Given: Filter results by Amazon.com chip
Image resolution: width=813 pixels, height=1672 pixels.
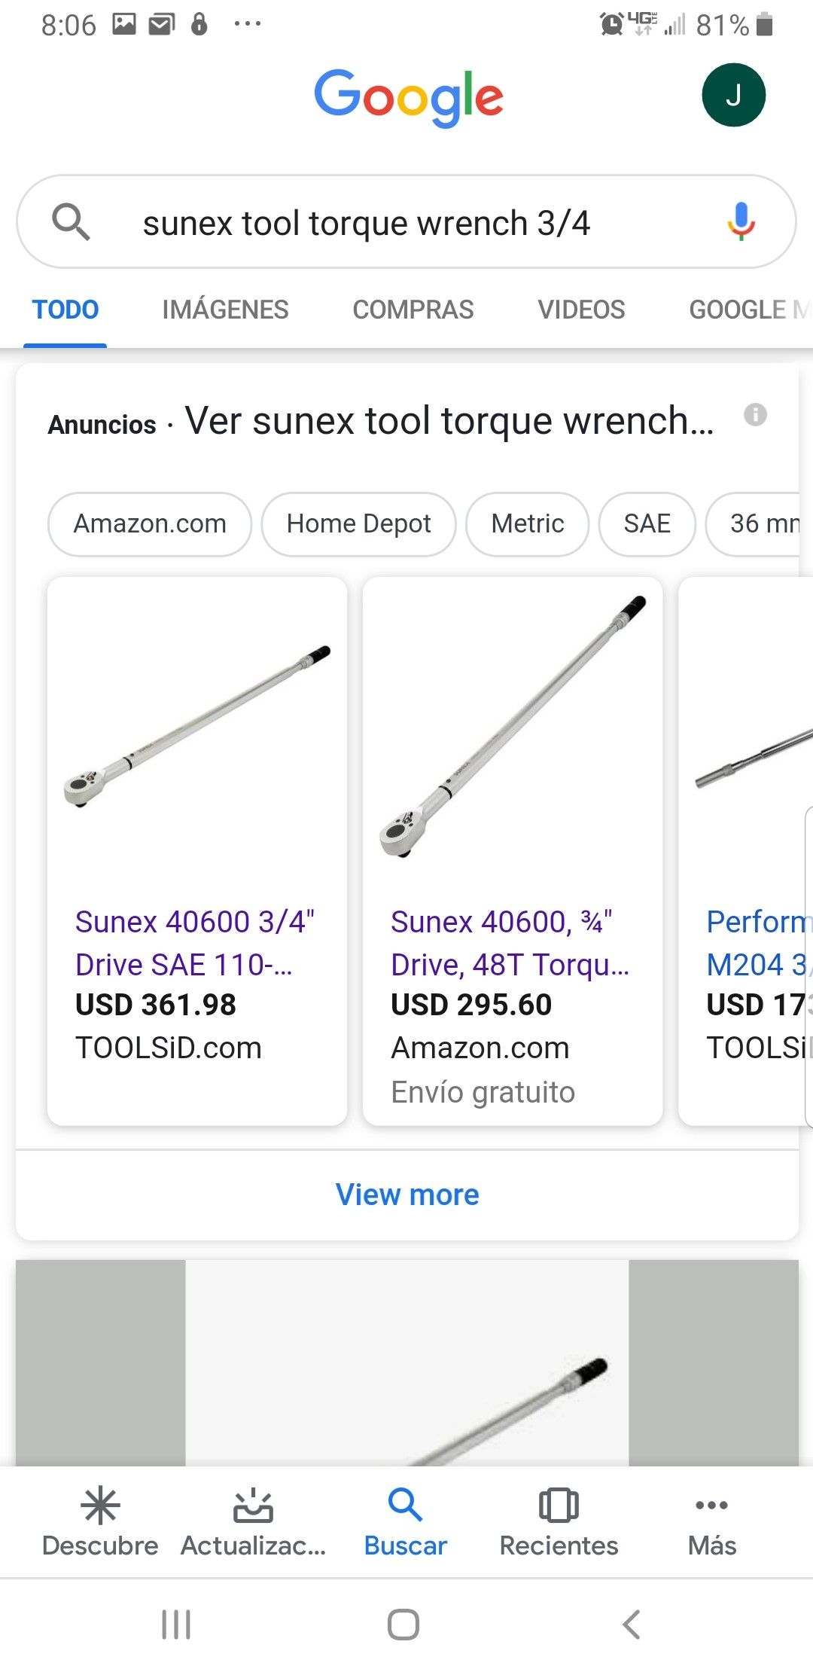Looking at the screenshot, I should [148, 523].
